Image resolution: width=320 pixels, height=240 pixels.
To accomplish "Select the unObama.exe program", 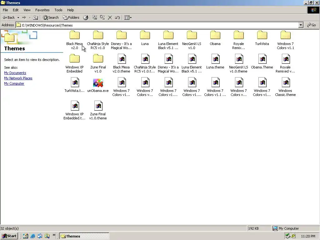I will coord(98,85).
